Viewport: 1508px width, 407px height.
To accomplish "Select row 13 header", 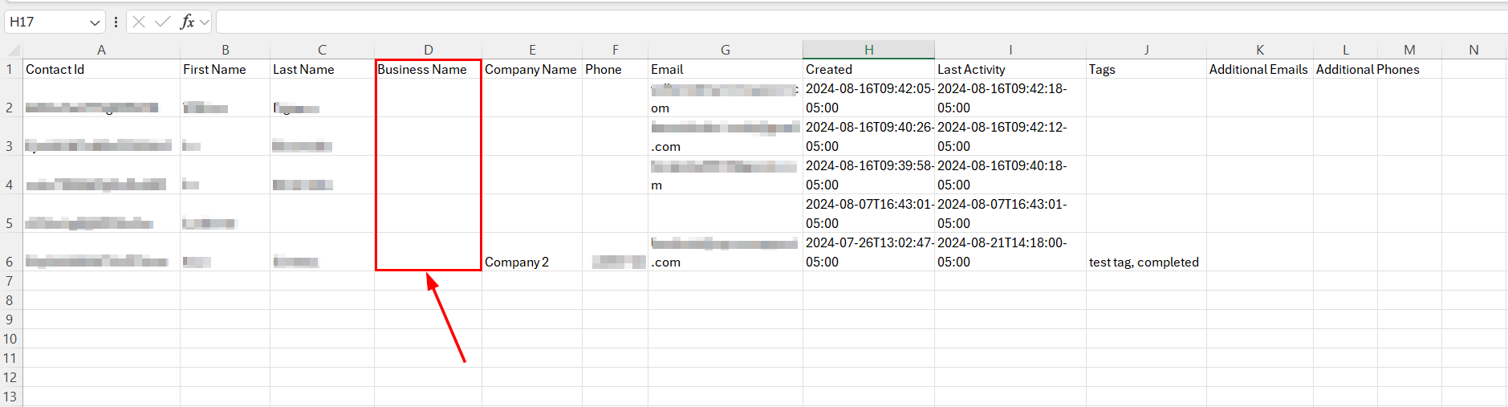I will [10, 397].
